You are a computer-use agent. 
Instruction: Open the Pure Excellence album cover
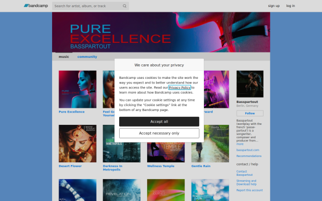pyautogui.click(x=77, y=89)
